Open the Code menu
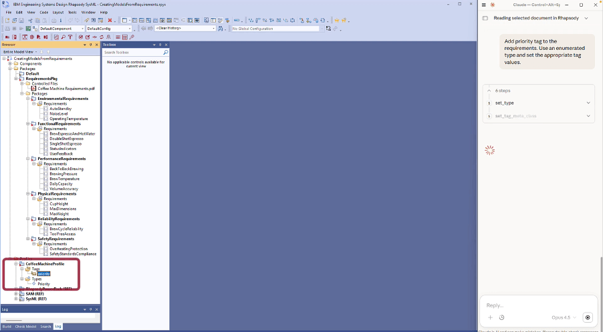Image resolution: width=603 pixels, height=332 pixels. point(44,12)
